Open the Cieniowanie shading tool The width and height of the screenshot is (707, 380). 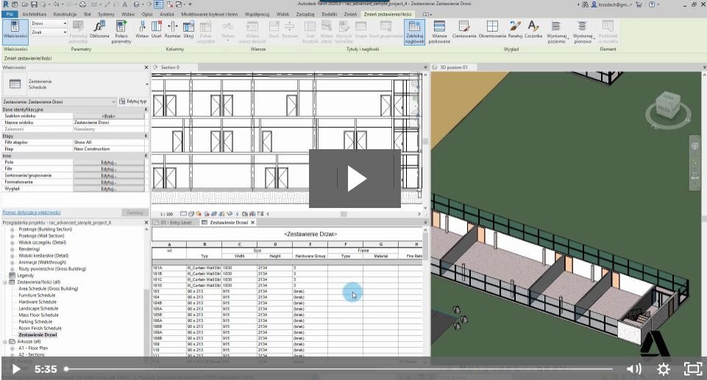coord(464,29)
